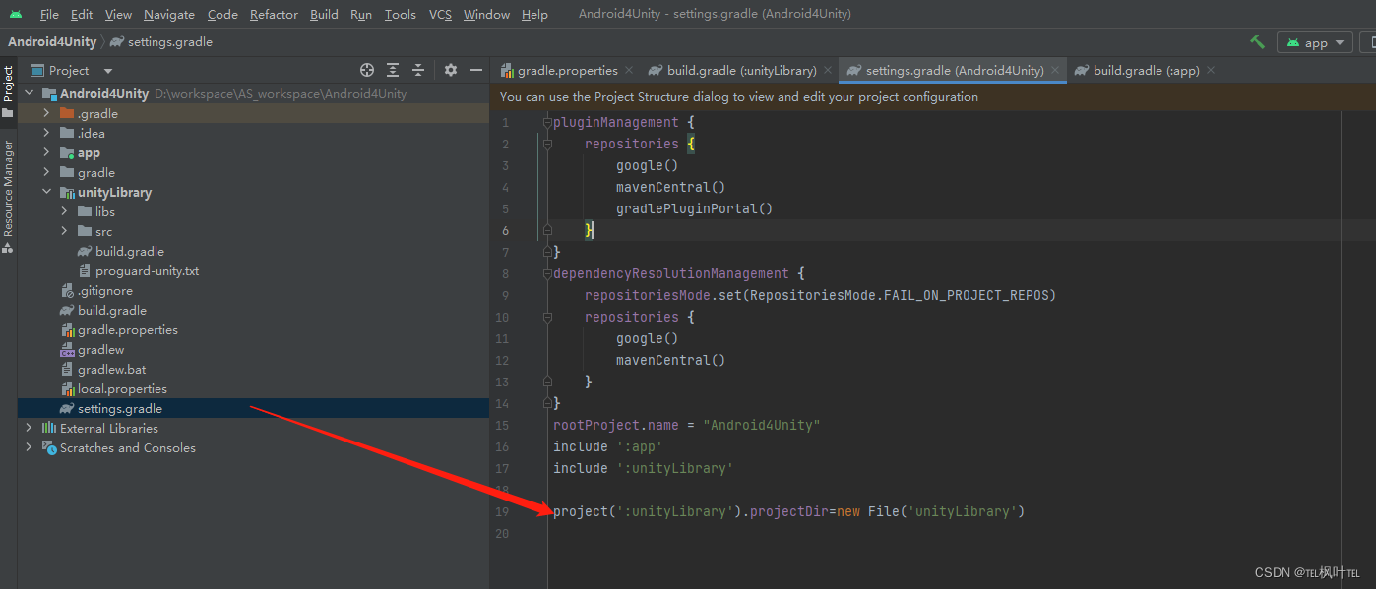Expand the .gradle folder
Screen dimensions: 1376x589
(x=46, y=113)
